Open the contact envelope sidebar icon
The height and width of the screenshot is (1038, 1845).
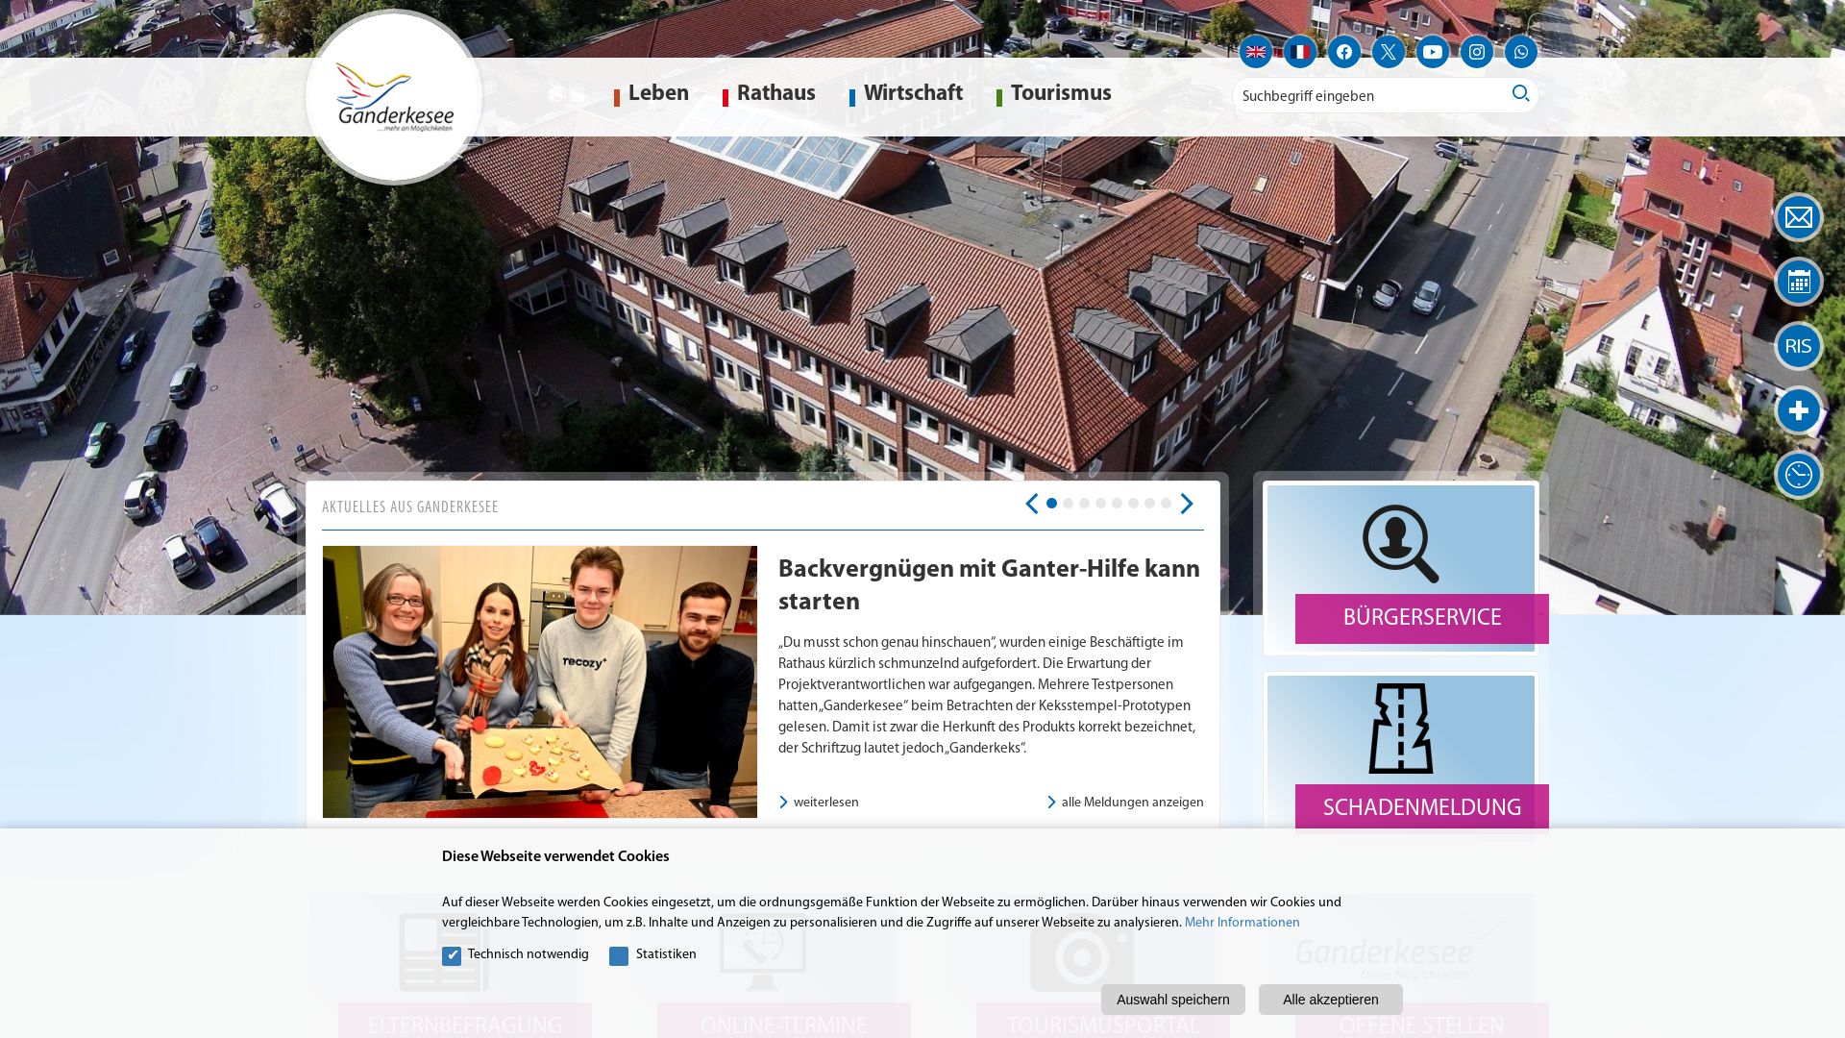(x=1799, y=218)
